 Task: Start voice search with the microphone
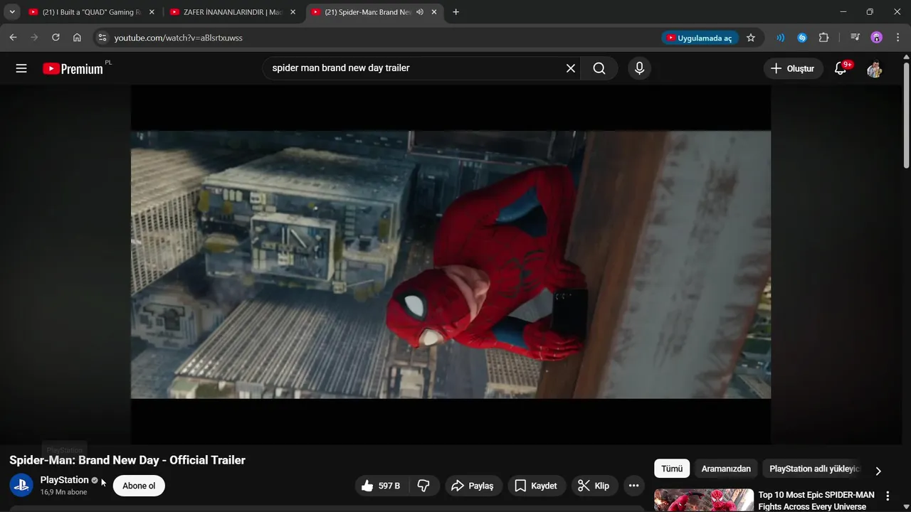(x=639, y=68)
